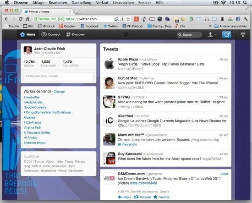This screenshot has width=252, height=203.
Task: Open the Darstellung menu
Action: point(82,3)
